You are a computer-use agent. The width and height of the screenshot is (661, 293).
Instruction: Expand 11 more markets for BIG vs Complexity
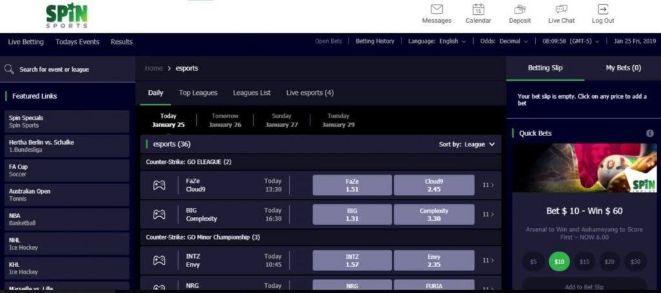click(488, 214)
